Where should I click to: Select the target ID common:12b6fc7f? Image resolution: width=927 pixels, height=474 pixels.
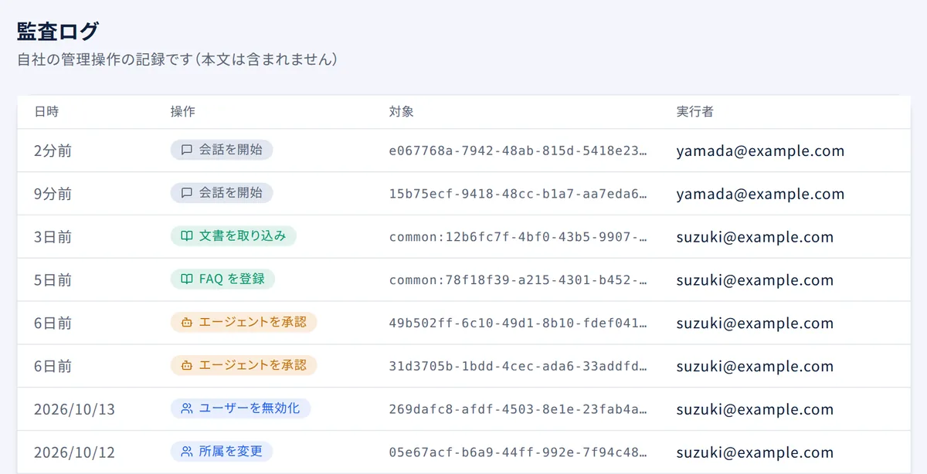[518, 237]
